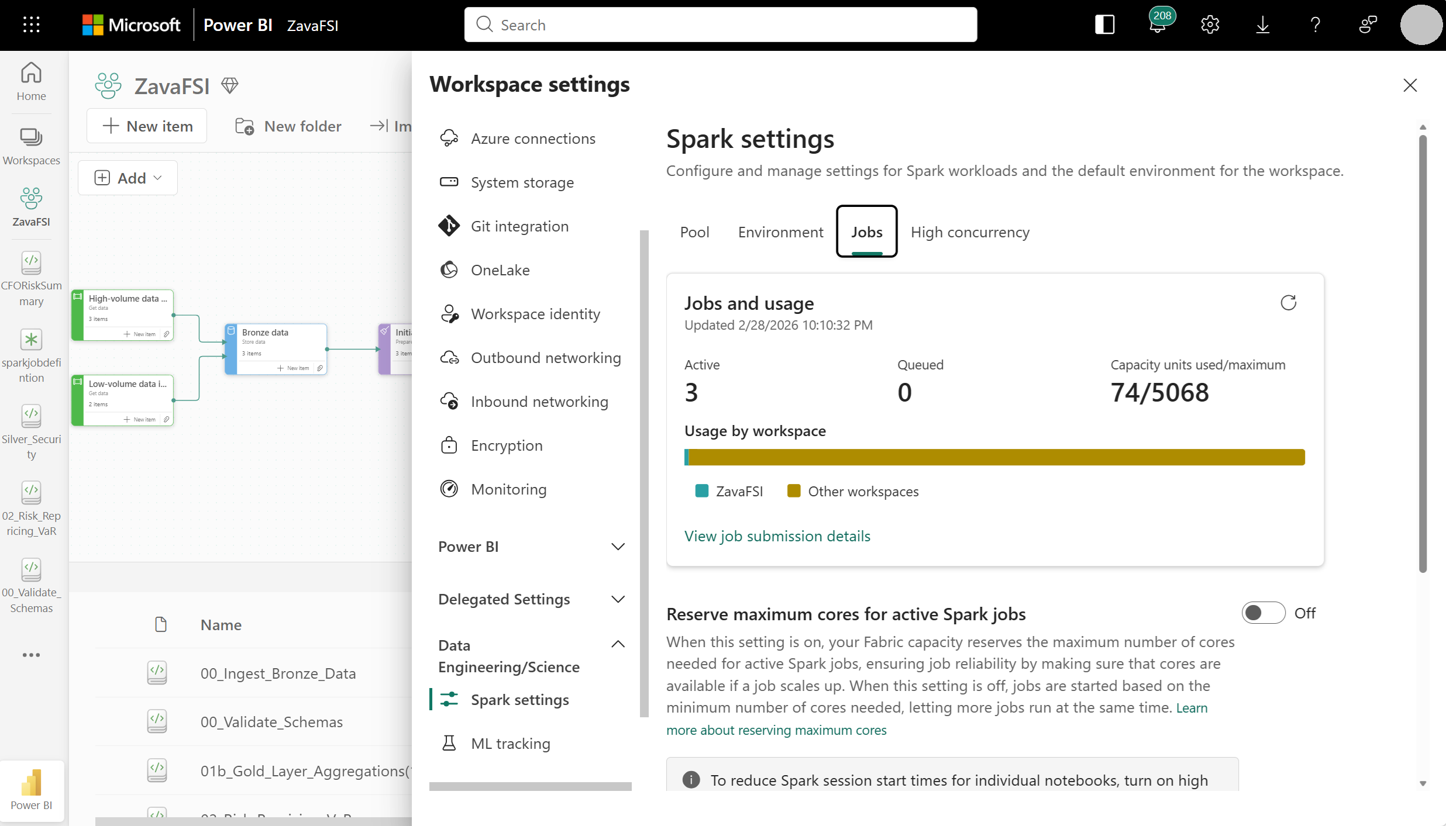The image size is (1446, 826).
Task: Click the Other workspaces gold legend swatch
Action: tap(793, 490)
